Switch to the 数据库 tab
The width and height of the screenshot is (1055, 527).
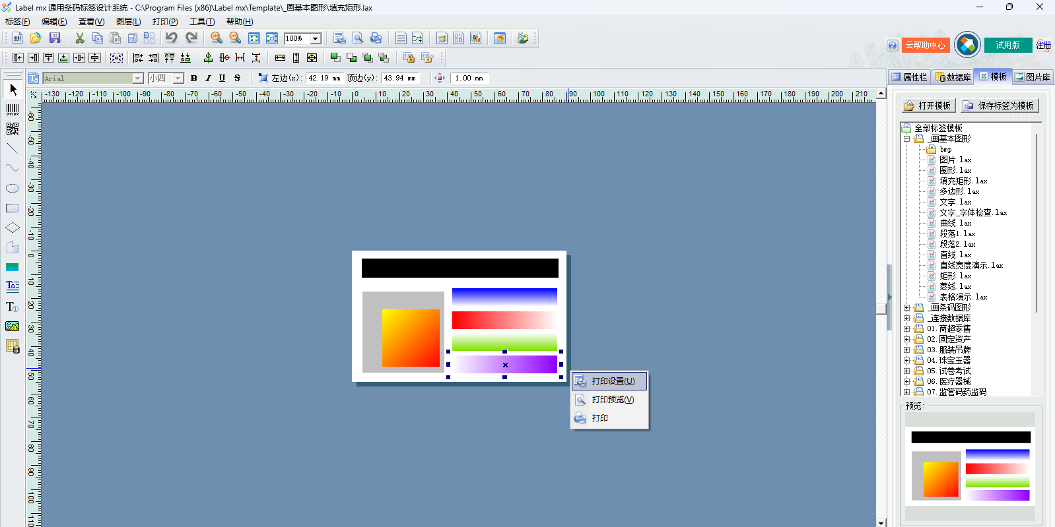pos(953,77)
